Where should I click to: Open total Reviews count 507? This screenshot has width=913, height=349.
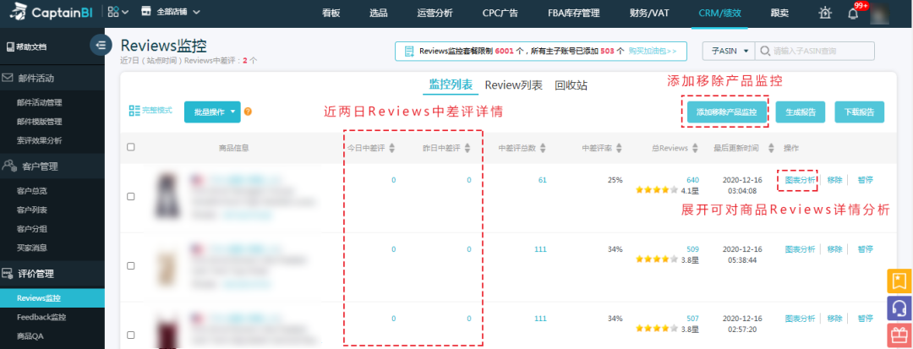point(692,319)
